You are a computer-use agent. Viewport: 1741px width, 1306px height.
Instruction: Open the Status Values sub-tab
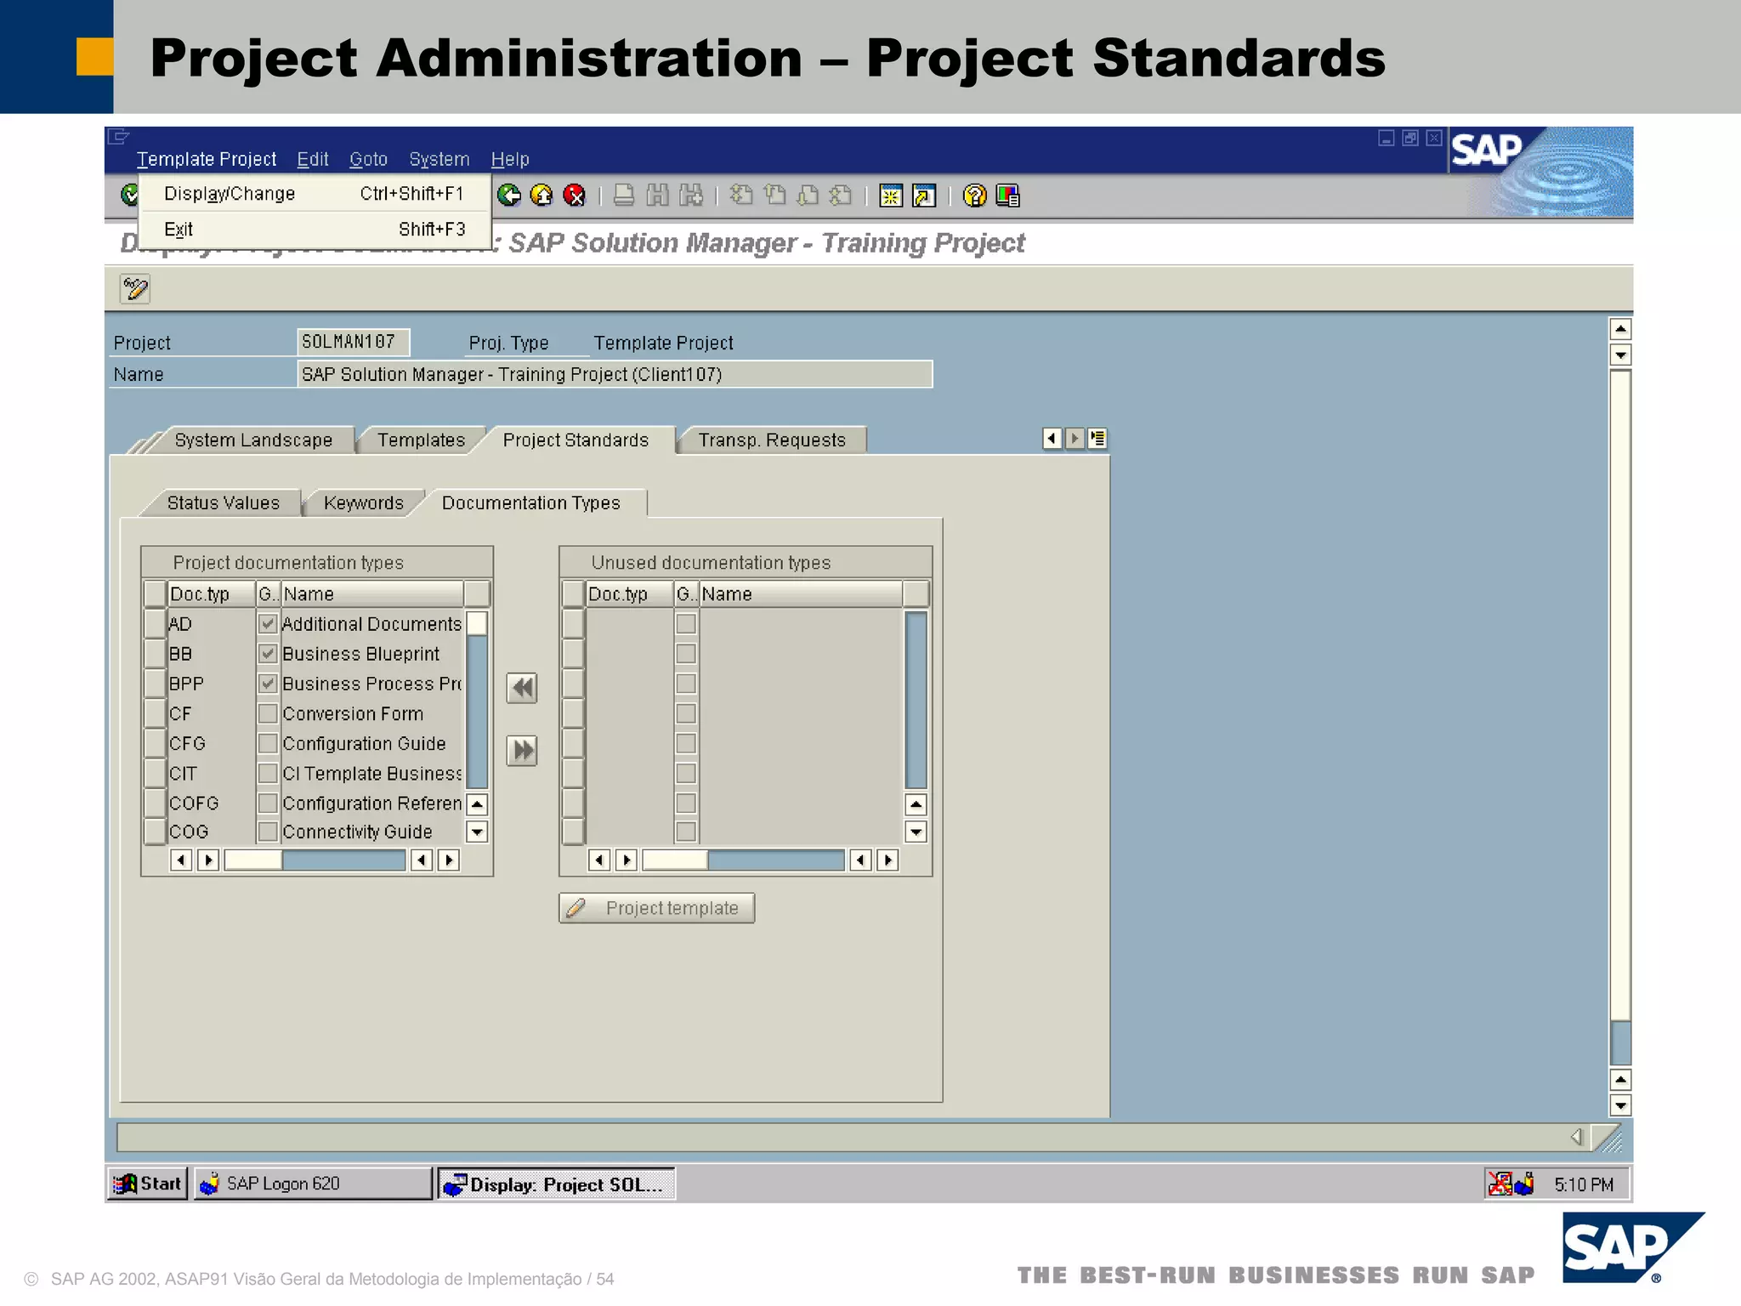[223, 503]
